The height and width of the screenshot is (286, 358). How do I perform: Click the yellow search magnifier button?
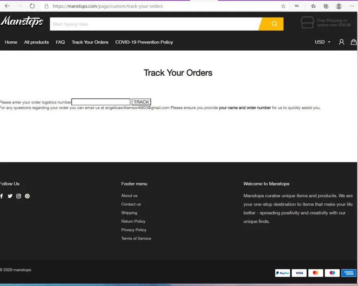(x=271, y=24)
